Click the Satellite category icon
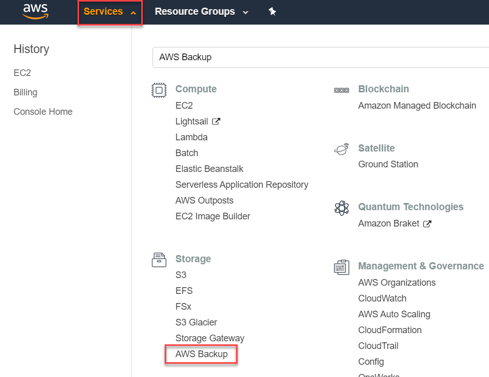489x377 pixels. point(342,149)
